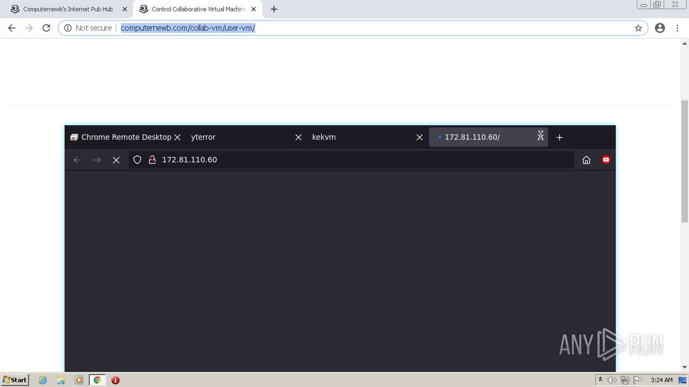Bookmark this page with the star
This screenshot has height=387, width=689.
638,28
